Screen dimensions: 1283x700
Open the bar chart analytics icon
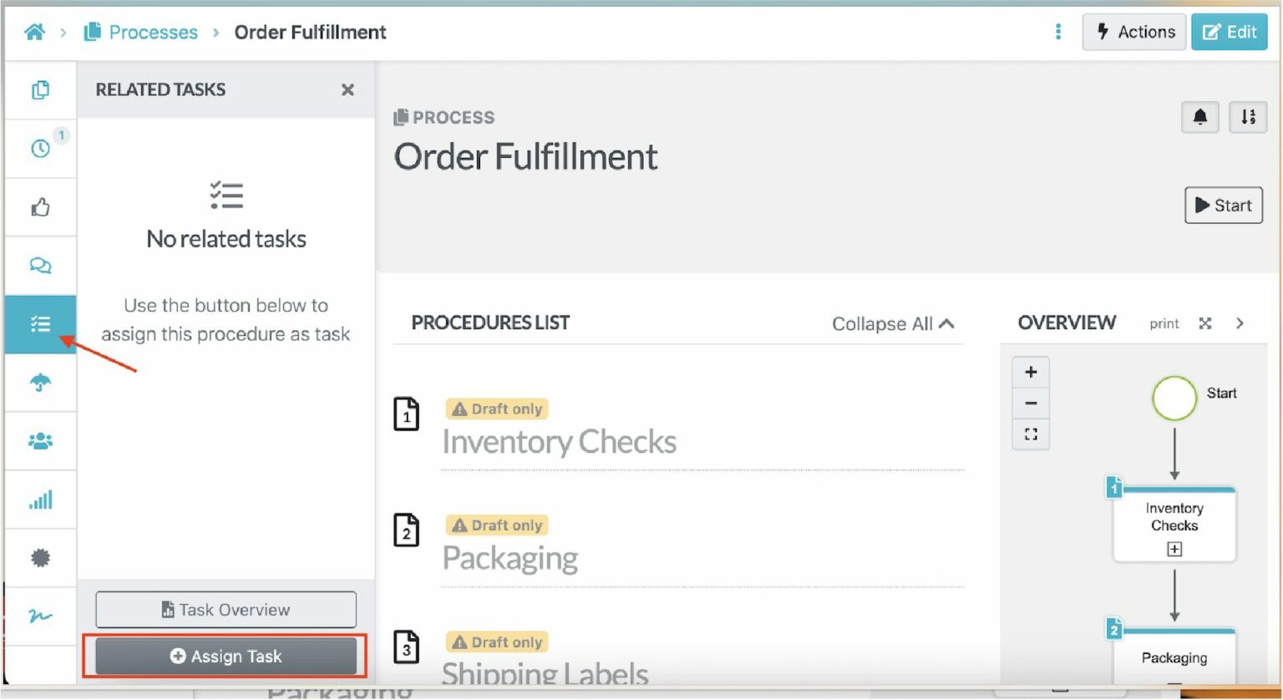click(x=40, y=500)
